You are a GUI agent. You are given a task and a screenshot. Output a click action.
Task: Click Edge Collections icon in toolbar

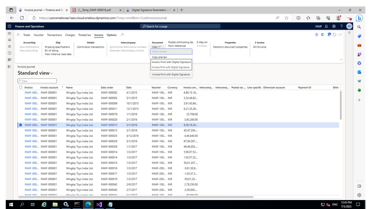click(x=318, y=18)
